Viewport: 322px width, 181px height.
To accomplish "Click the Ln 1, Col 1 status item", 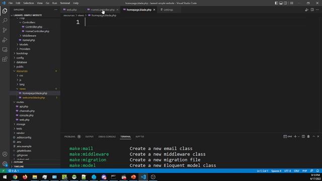I will click(x=262, y=171).
